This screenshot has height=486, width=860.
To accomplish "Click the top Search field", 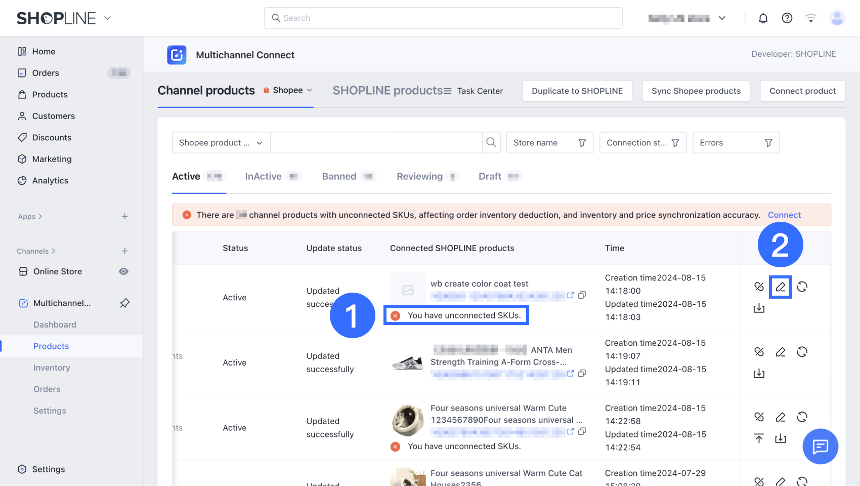I will 443,18.
